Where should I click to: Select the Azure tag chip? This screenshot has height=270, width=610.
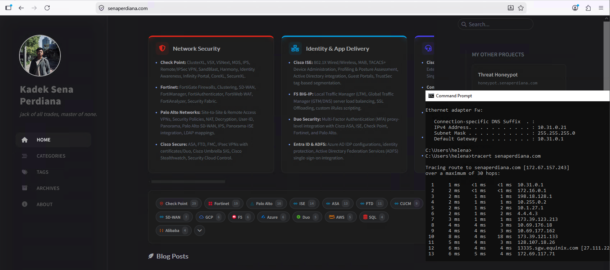(273, 217)
